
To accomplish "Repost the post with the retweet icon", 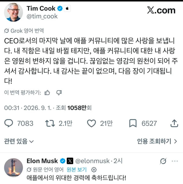I will [x=50, y=123].
